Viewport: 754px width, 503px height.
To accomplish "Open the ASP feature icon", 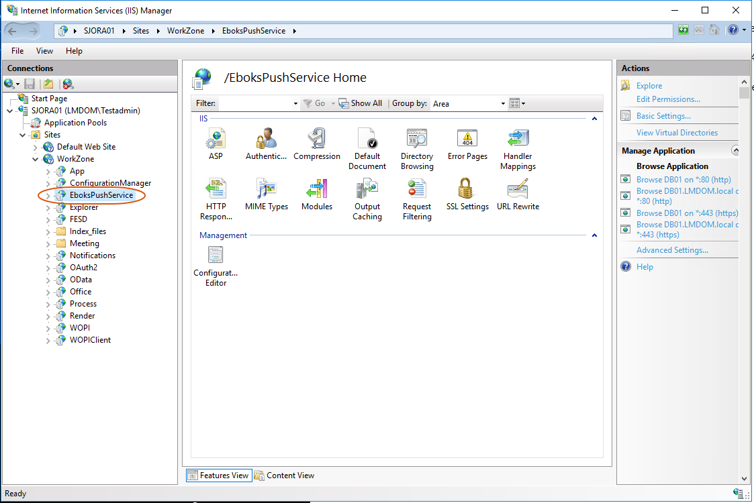I will 216,144.
